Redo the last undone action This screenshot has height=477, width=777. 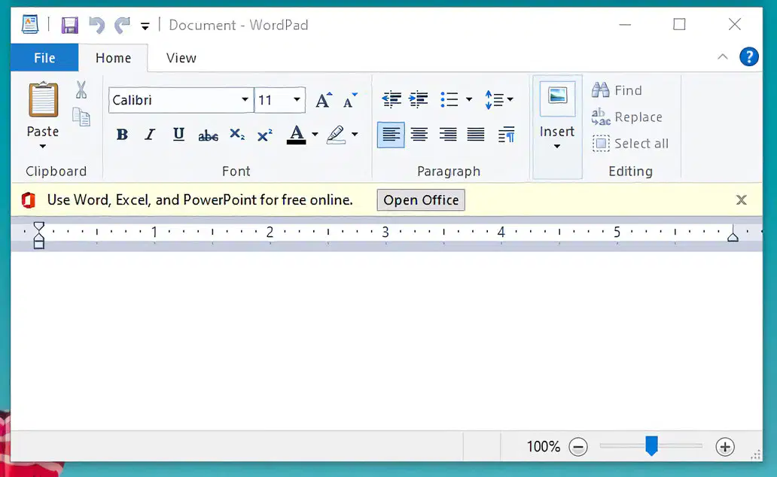click(122, 25)
